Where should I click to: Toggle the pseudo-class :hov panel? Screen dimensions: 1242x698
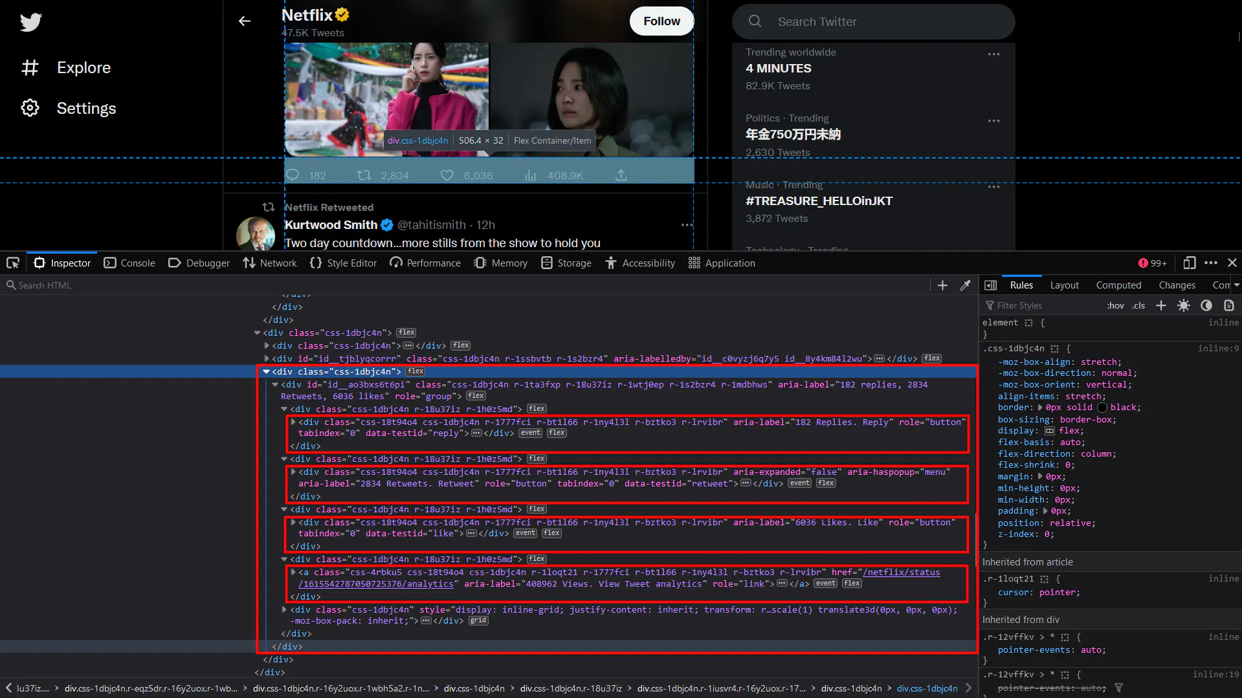[1115, 305]
